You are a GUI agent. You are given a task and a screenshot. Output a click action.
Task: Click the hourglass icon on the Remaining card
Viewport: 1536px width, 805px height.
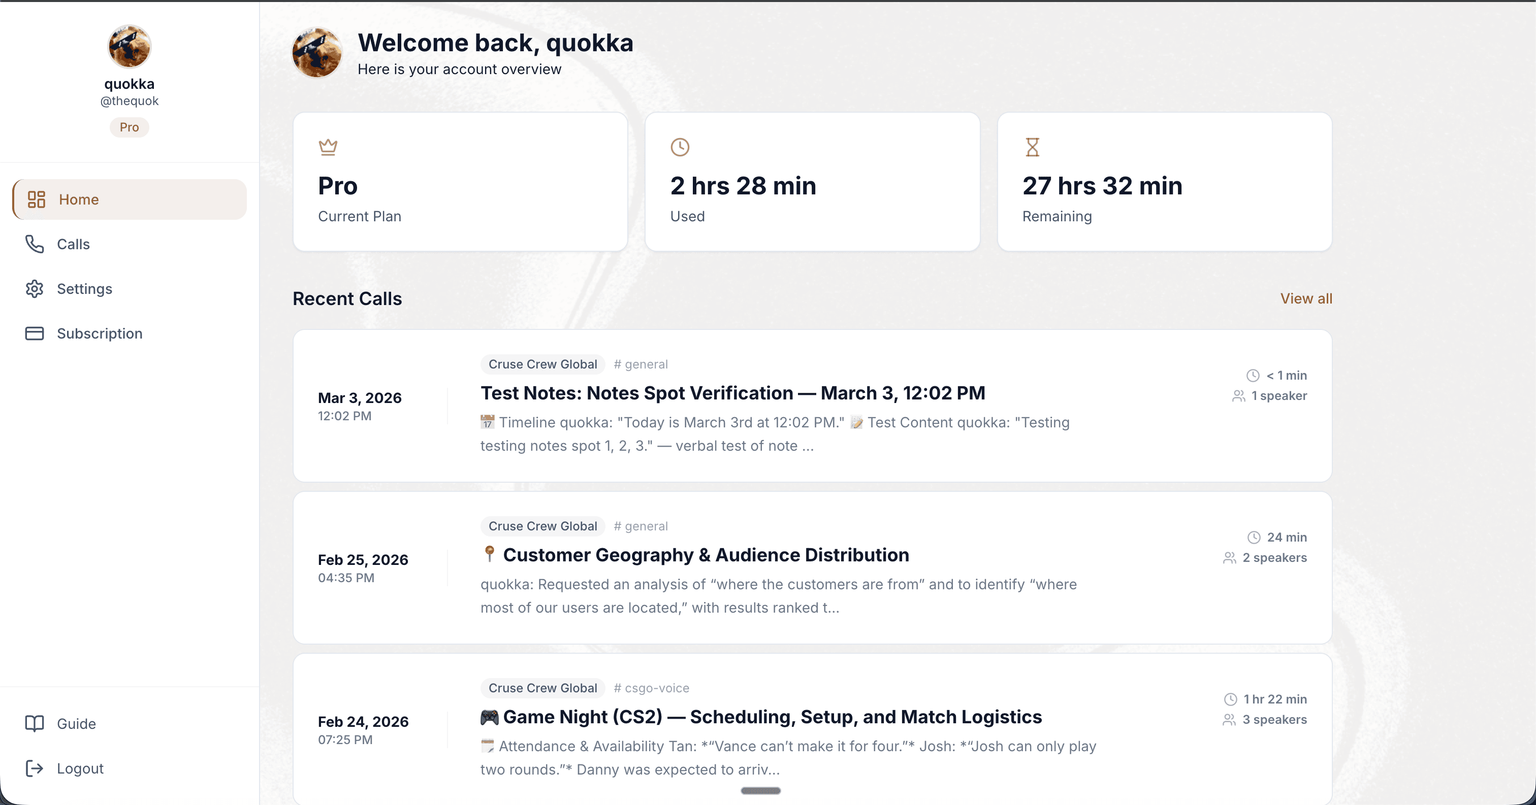(x=1032, y=147)
